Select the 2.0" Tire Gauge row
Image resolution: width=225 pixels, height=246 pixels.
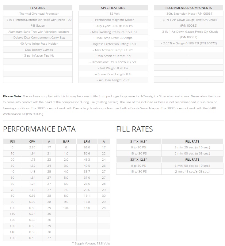click(189, 43)
